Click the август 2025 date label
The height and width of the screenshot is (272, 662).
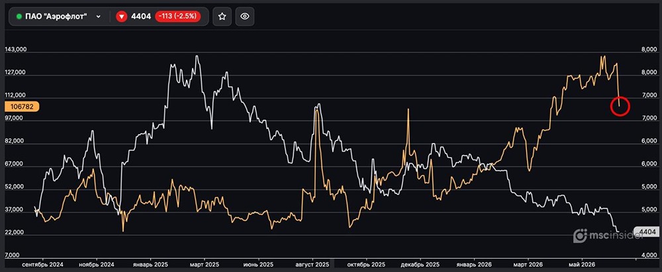(x=313, y=264)
